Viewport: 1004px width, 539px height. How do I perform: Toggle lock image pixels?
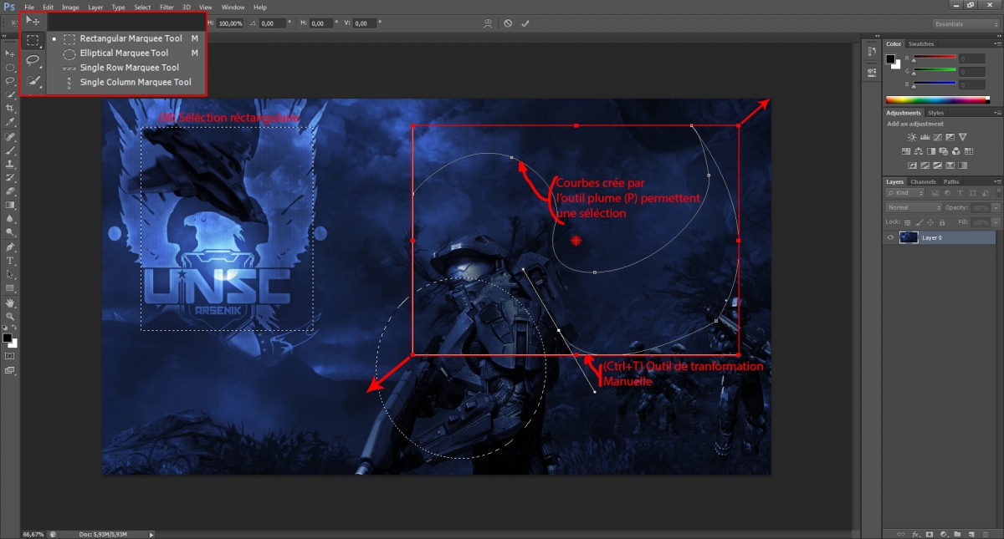[x=920, y=221]
